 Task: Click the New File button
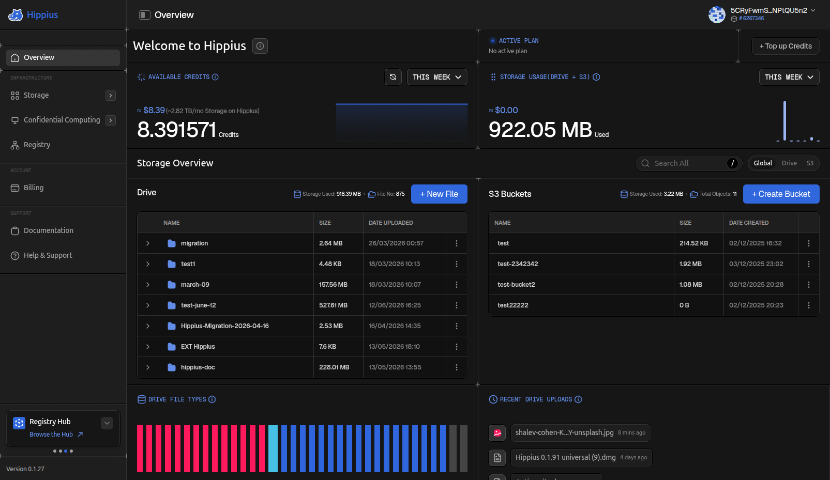(439, 194)
